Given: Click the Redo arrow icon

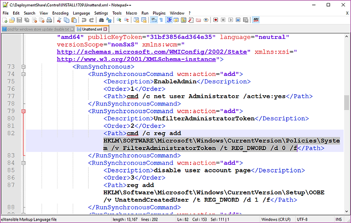Looking at the screenshot, I should point(91,20).
